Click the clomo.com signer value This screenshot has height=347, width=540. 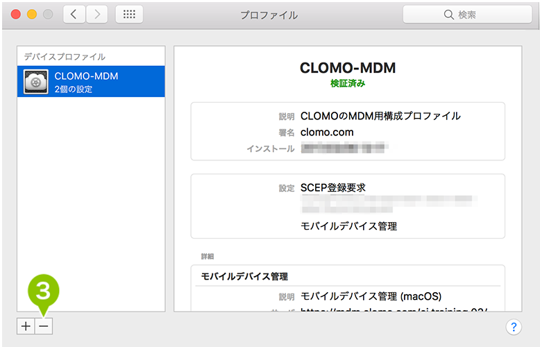(x=327, y=132)
